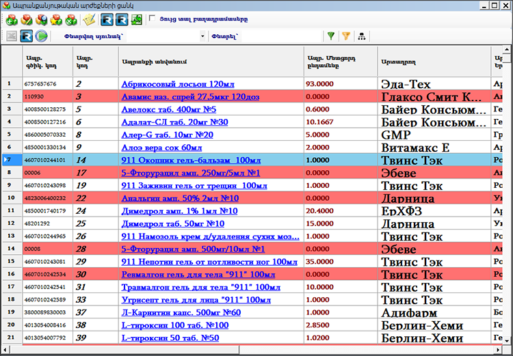
Task: Click the item icon with yellow star
Action: coord(56,20)
